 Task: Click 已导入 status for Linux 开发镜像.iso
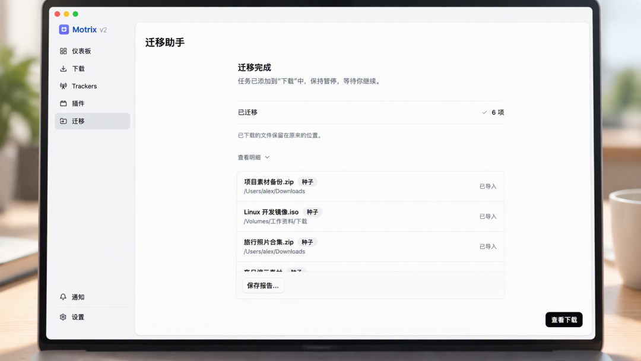(488, 216)
